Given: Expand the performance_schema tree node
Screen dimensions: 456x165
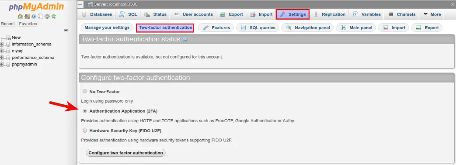Looking at the screenshot, I should 2,58.
